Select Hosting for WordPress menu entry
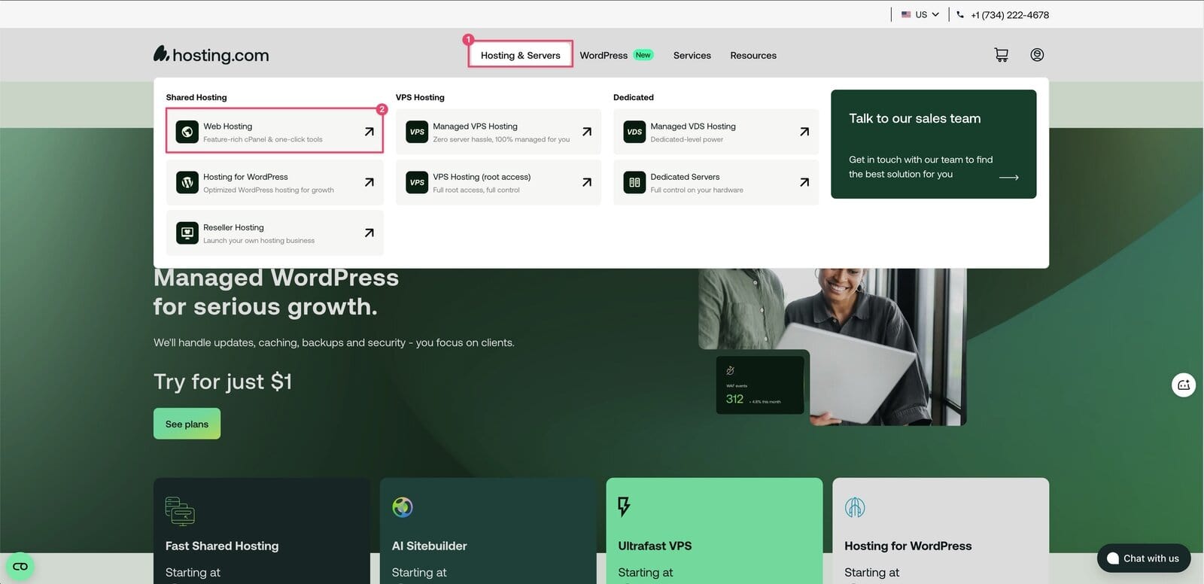The width and height of the screenshot is (1204, 584). pos(275,182)
